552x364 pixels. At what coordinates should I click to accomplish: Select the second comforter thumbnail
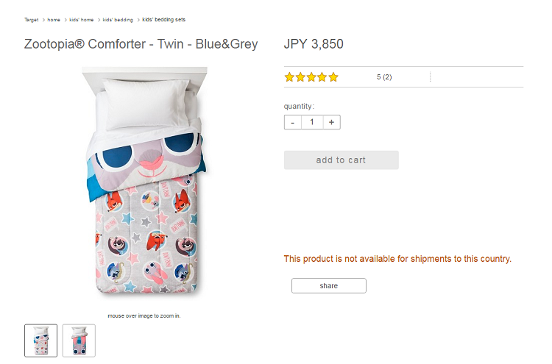[x=79, y=340]
